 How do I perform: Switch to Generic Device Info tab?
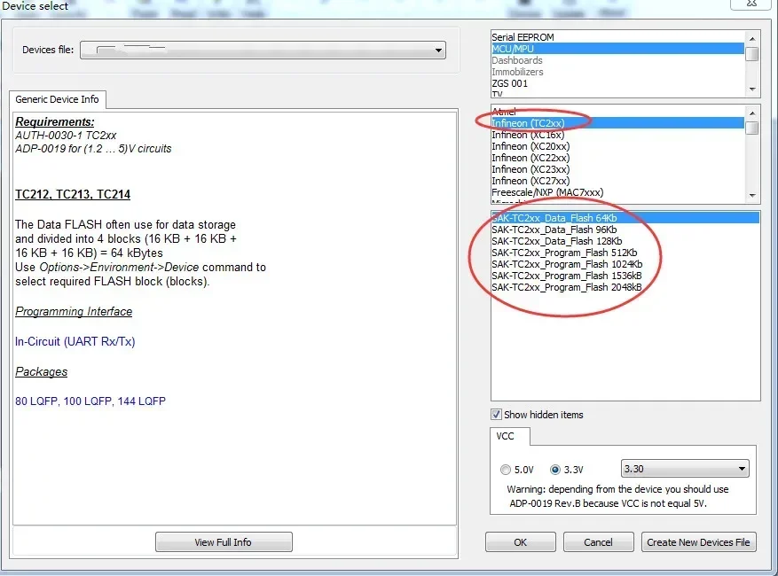pos(57,99)
